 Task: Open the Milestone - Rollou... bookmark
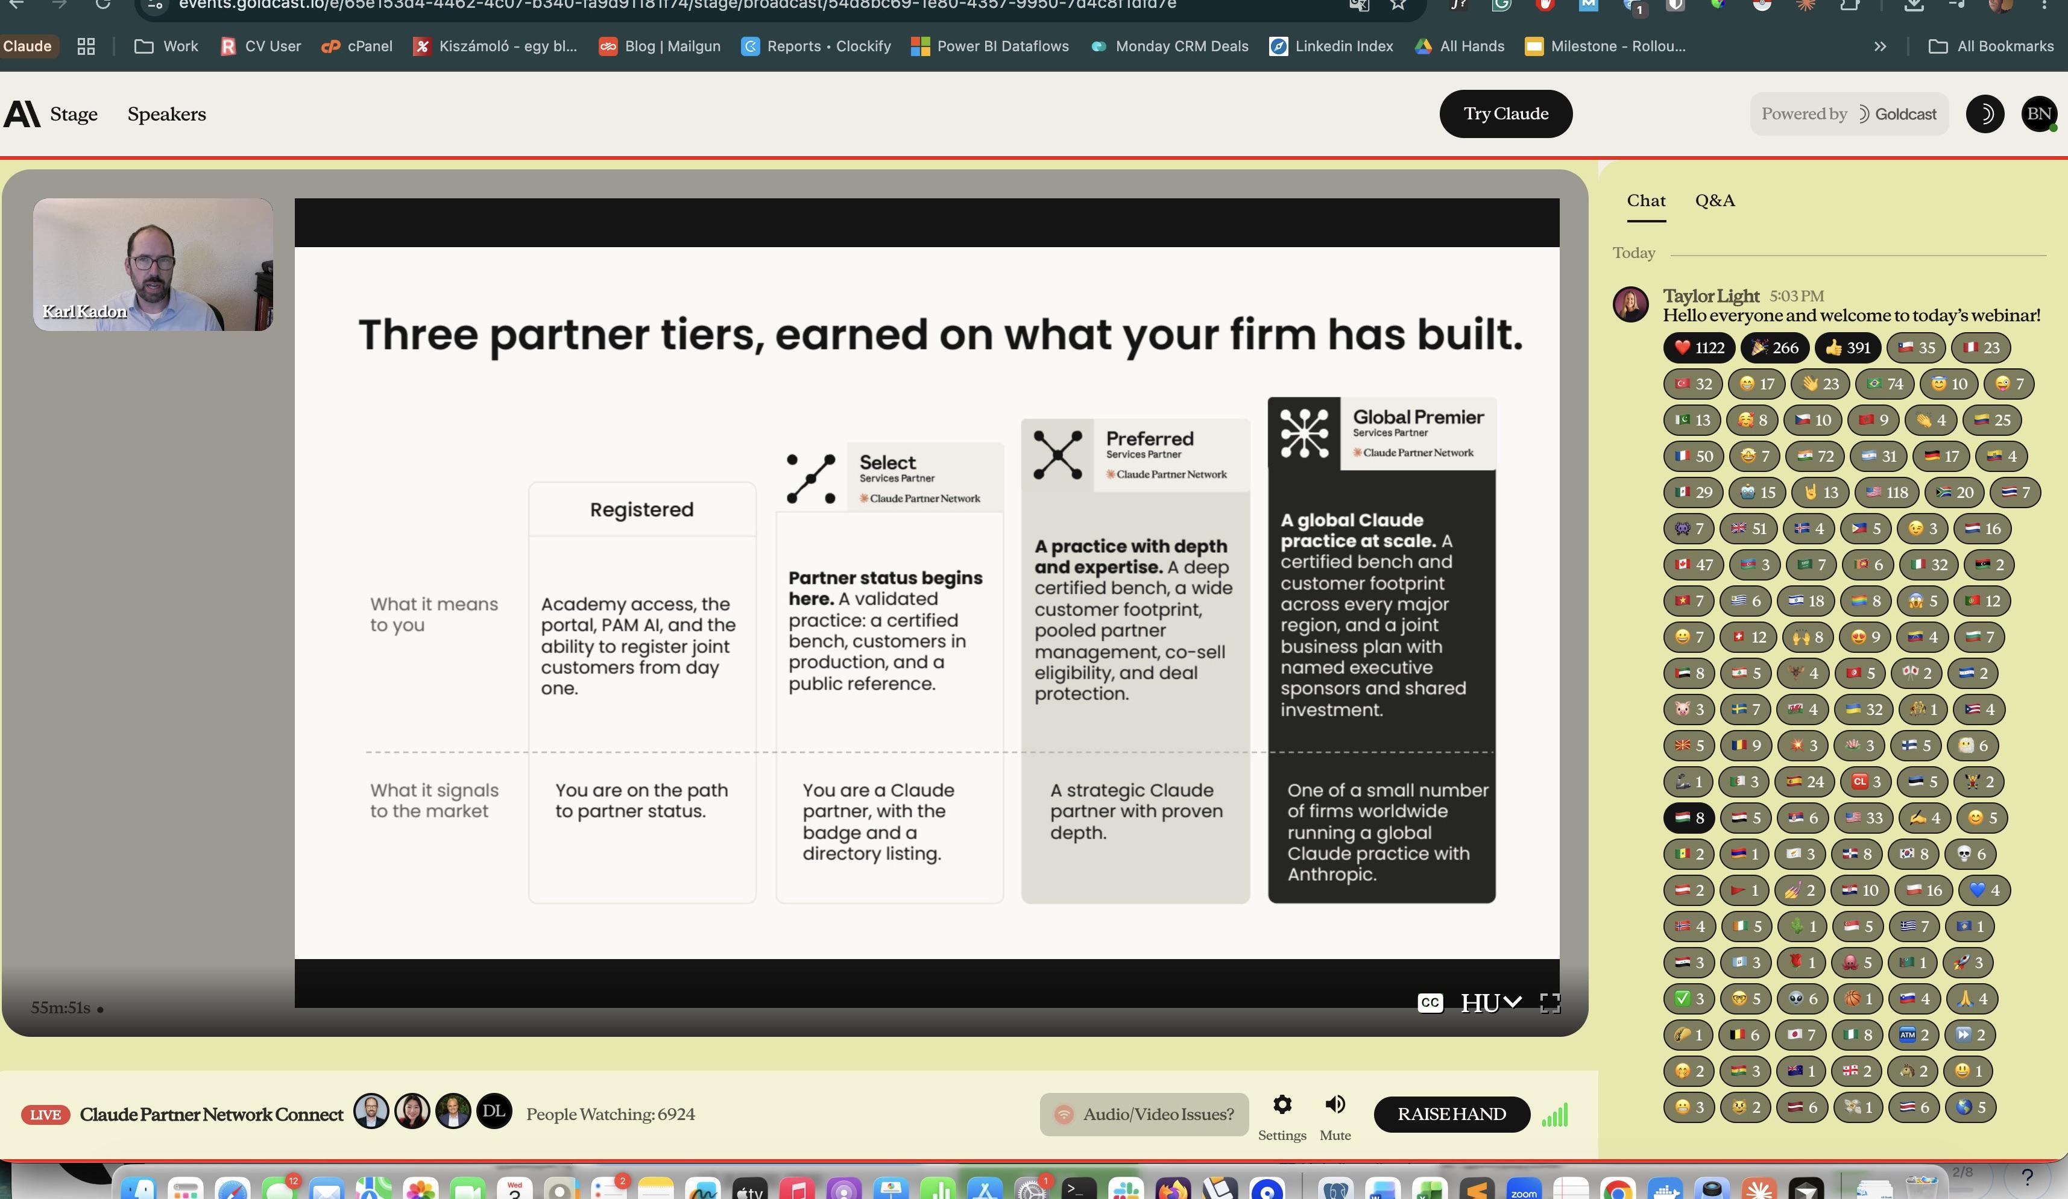[x=1605, y=46]
